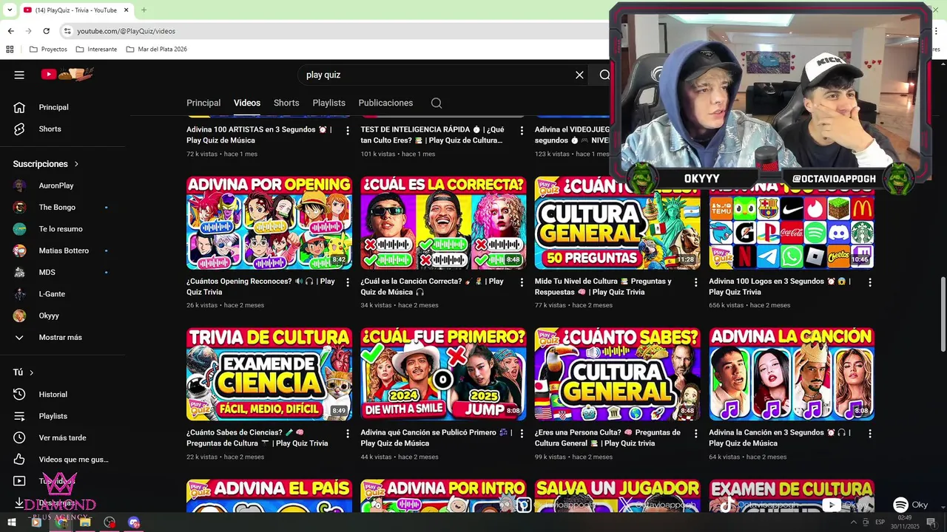
Task: Open Trivia de Cultura Examen de Ciencia thumbnail
Action: point(269,375)
